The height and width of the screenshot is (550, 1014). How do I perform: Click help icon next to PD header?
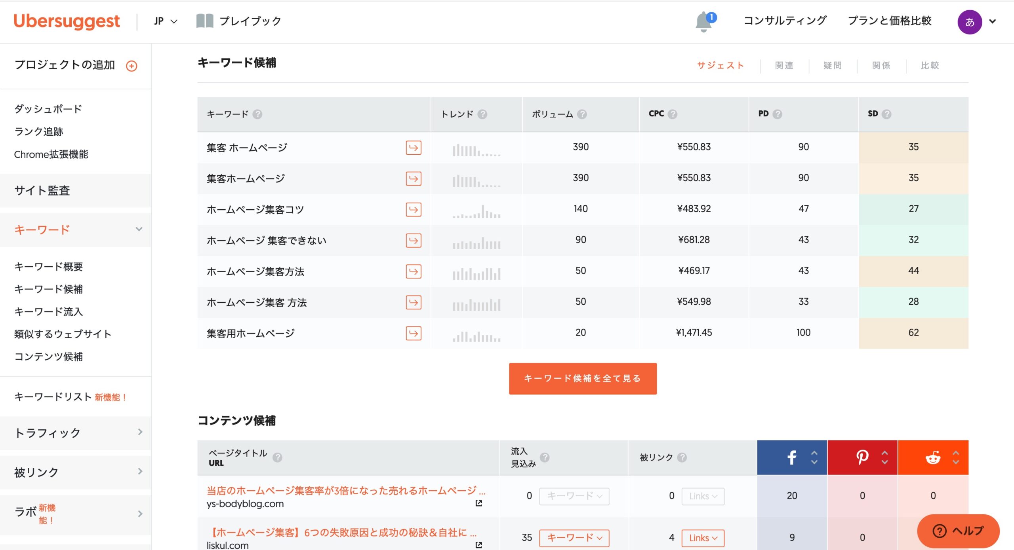tap(778, 114)
